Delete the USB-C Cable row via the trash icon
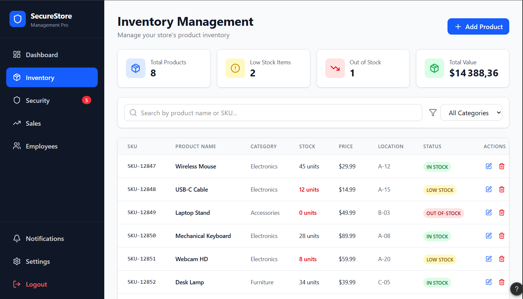The image size is (523, 299). (x=502, y=189)
